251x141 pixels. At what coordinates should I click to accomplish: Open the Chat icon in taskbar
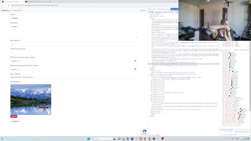click(119, 139)
